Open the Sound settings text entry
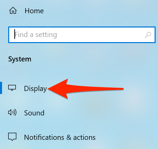The width and height of the screenshot is (158, 149). coord(34,113)
